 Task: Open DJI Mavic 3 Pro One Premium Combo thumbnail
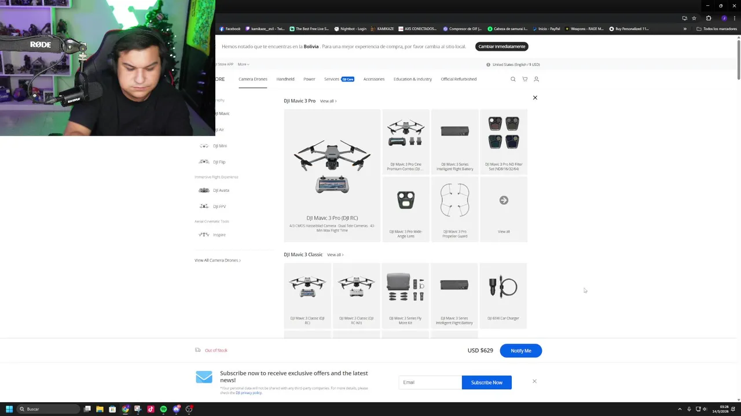coord(406,142)
